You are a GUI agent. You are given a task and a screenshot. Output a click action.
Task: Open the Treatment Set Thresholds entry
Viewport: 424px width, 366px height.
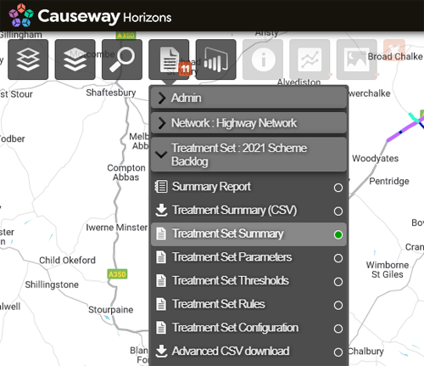pyautogui.click(x=248, y=281)
